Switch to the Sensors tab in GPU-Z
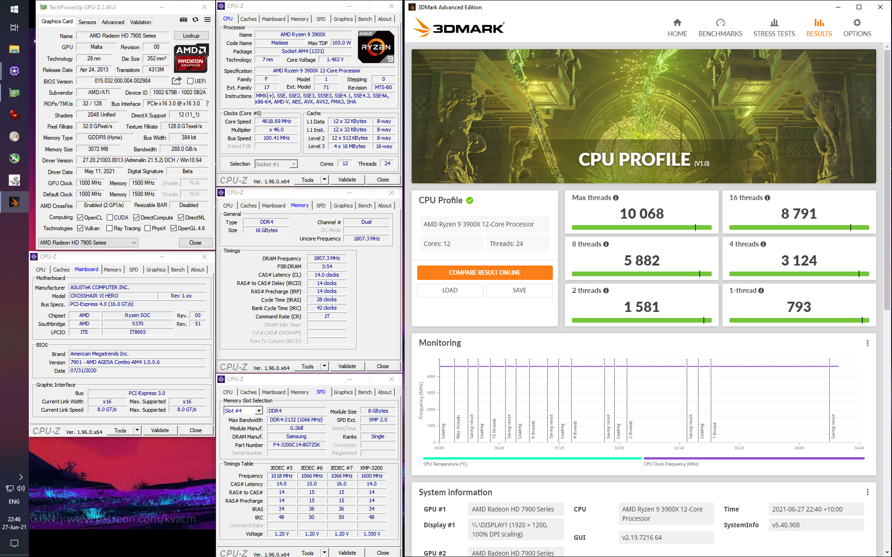 point(87,22)
